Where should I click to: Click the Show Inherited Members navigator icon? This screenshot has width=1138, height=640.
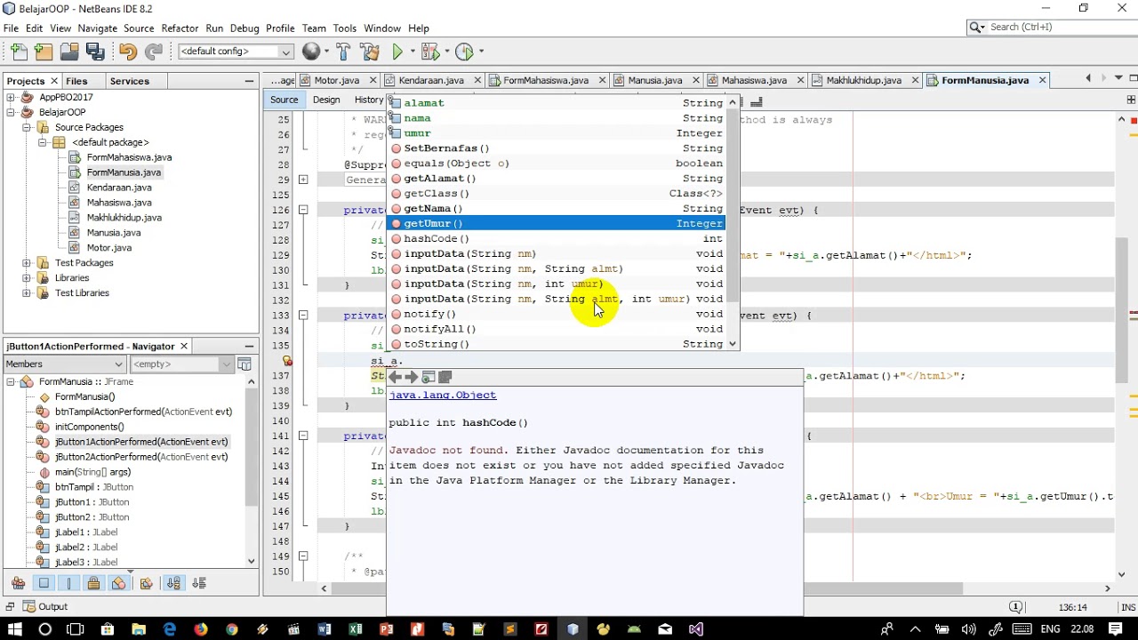[18, 583]
